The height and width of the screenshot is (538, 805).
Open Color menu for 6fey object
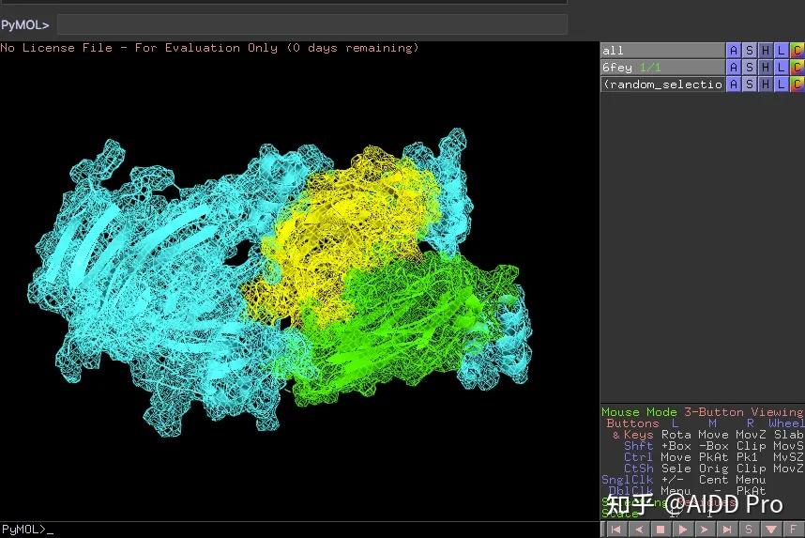797,68
